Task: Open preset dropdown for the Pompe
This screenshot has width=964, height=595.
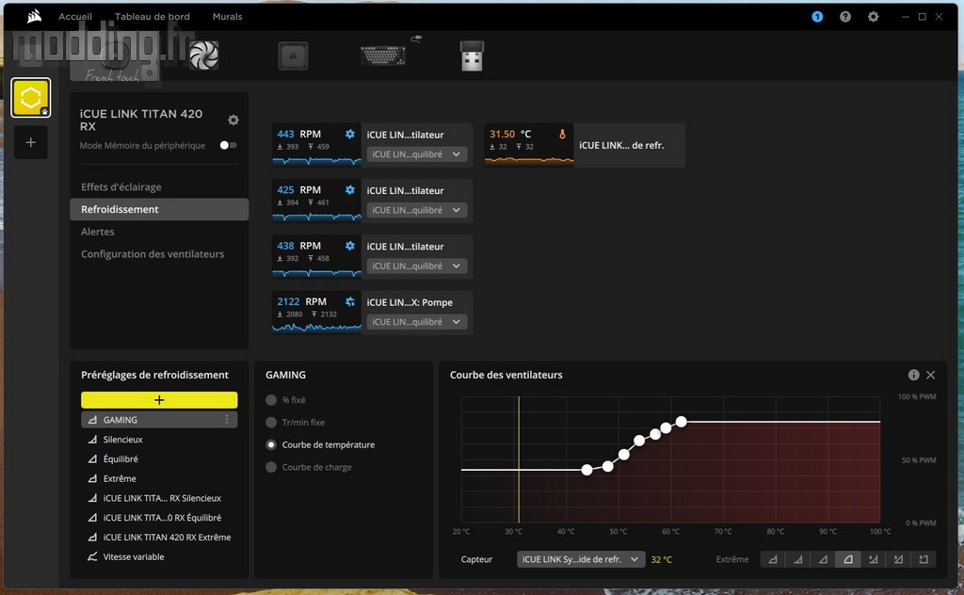Action: (417, 322)
